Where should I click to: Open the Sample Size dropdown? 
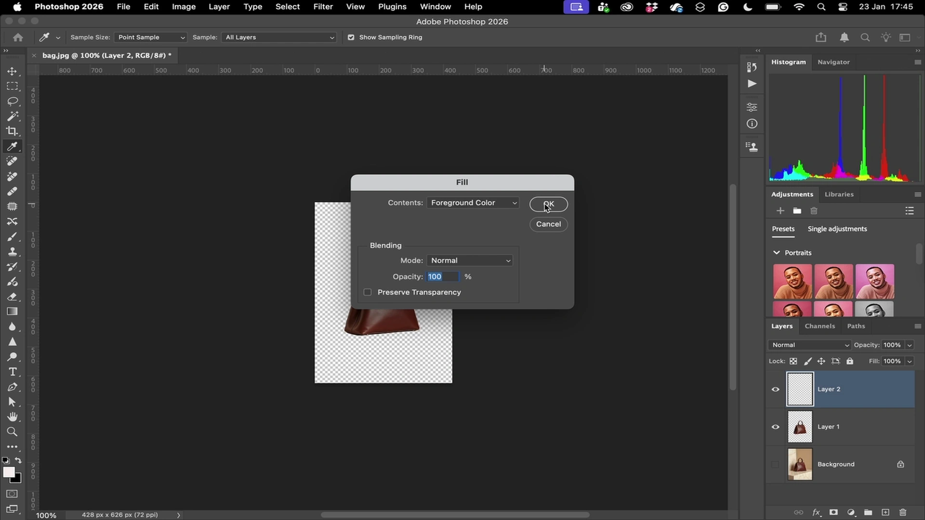[x=150, y=37]
